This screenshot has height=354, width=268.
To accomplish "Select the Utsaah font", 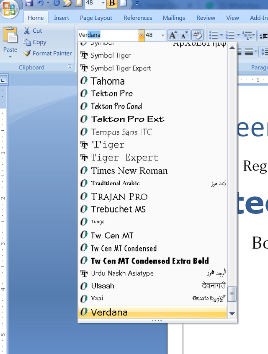I will pyautogui.click(x=152, y=286).
